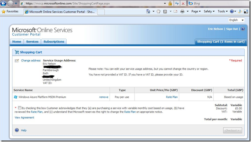Click the Refresh page icon

point(177,4)
